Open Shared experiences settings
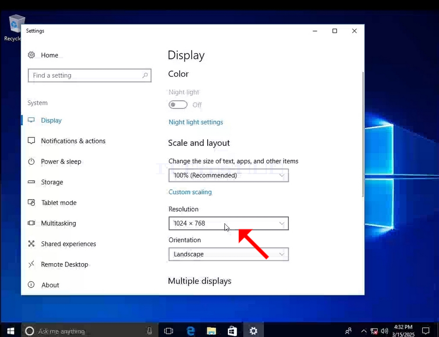The width and height of the screenshot is (439, 337). [68, 244]
